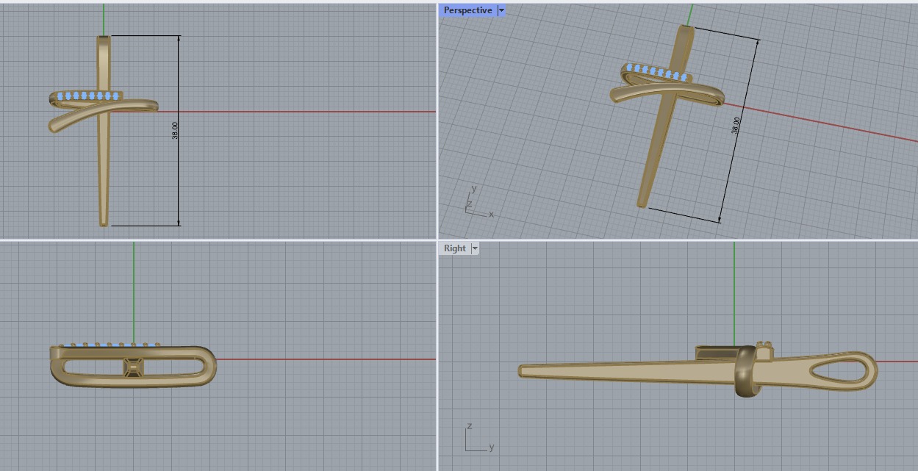
Task: Select the side-profile pendant model in the Right viewport
Action: 698,369
